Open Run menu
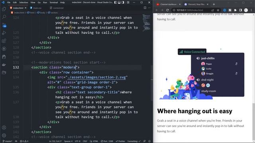 (x=45, y=2)
